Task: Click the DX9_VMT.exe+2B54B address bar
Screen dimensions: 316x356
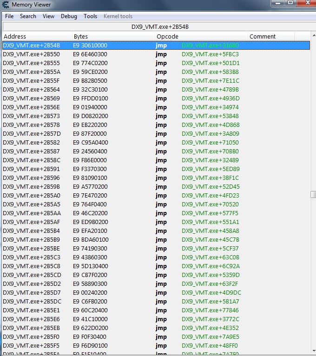Action: click(158, 26)
